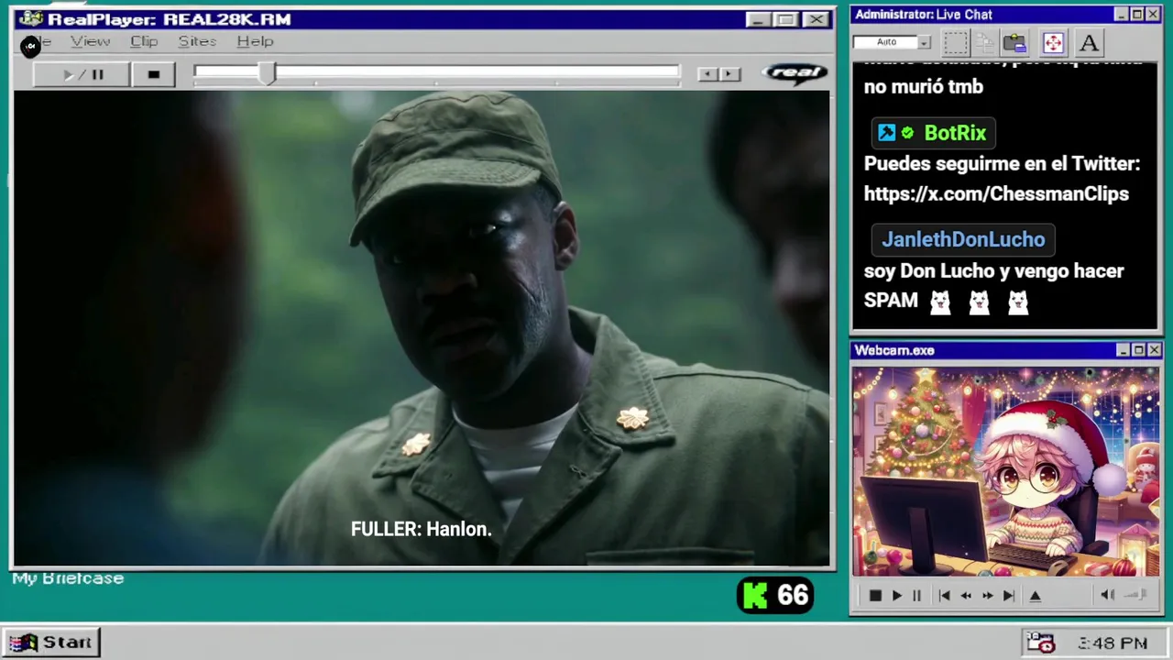Click the Kick viewer count badge showing 66
Viewport: 1173px width, 660px height.
coord(775,596)
